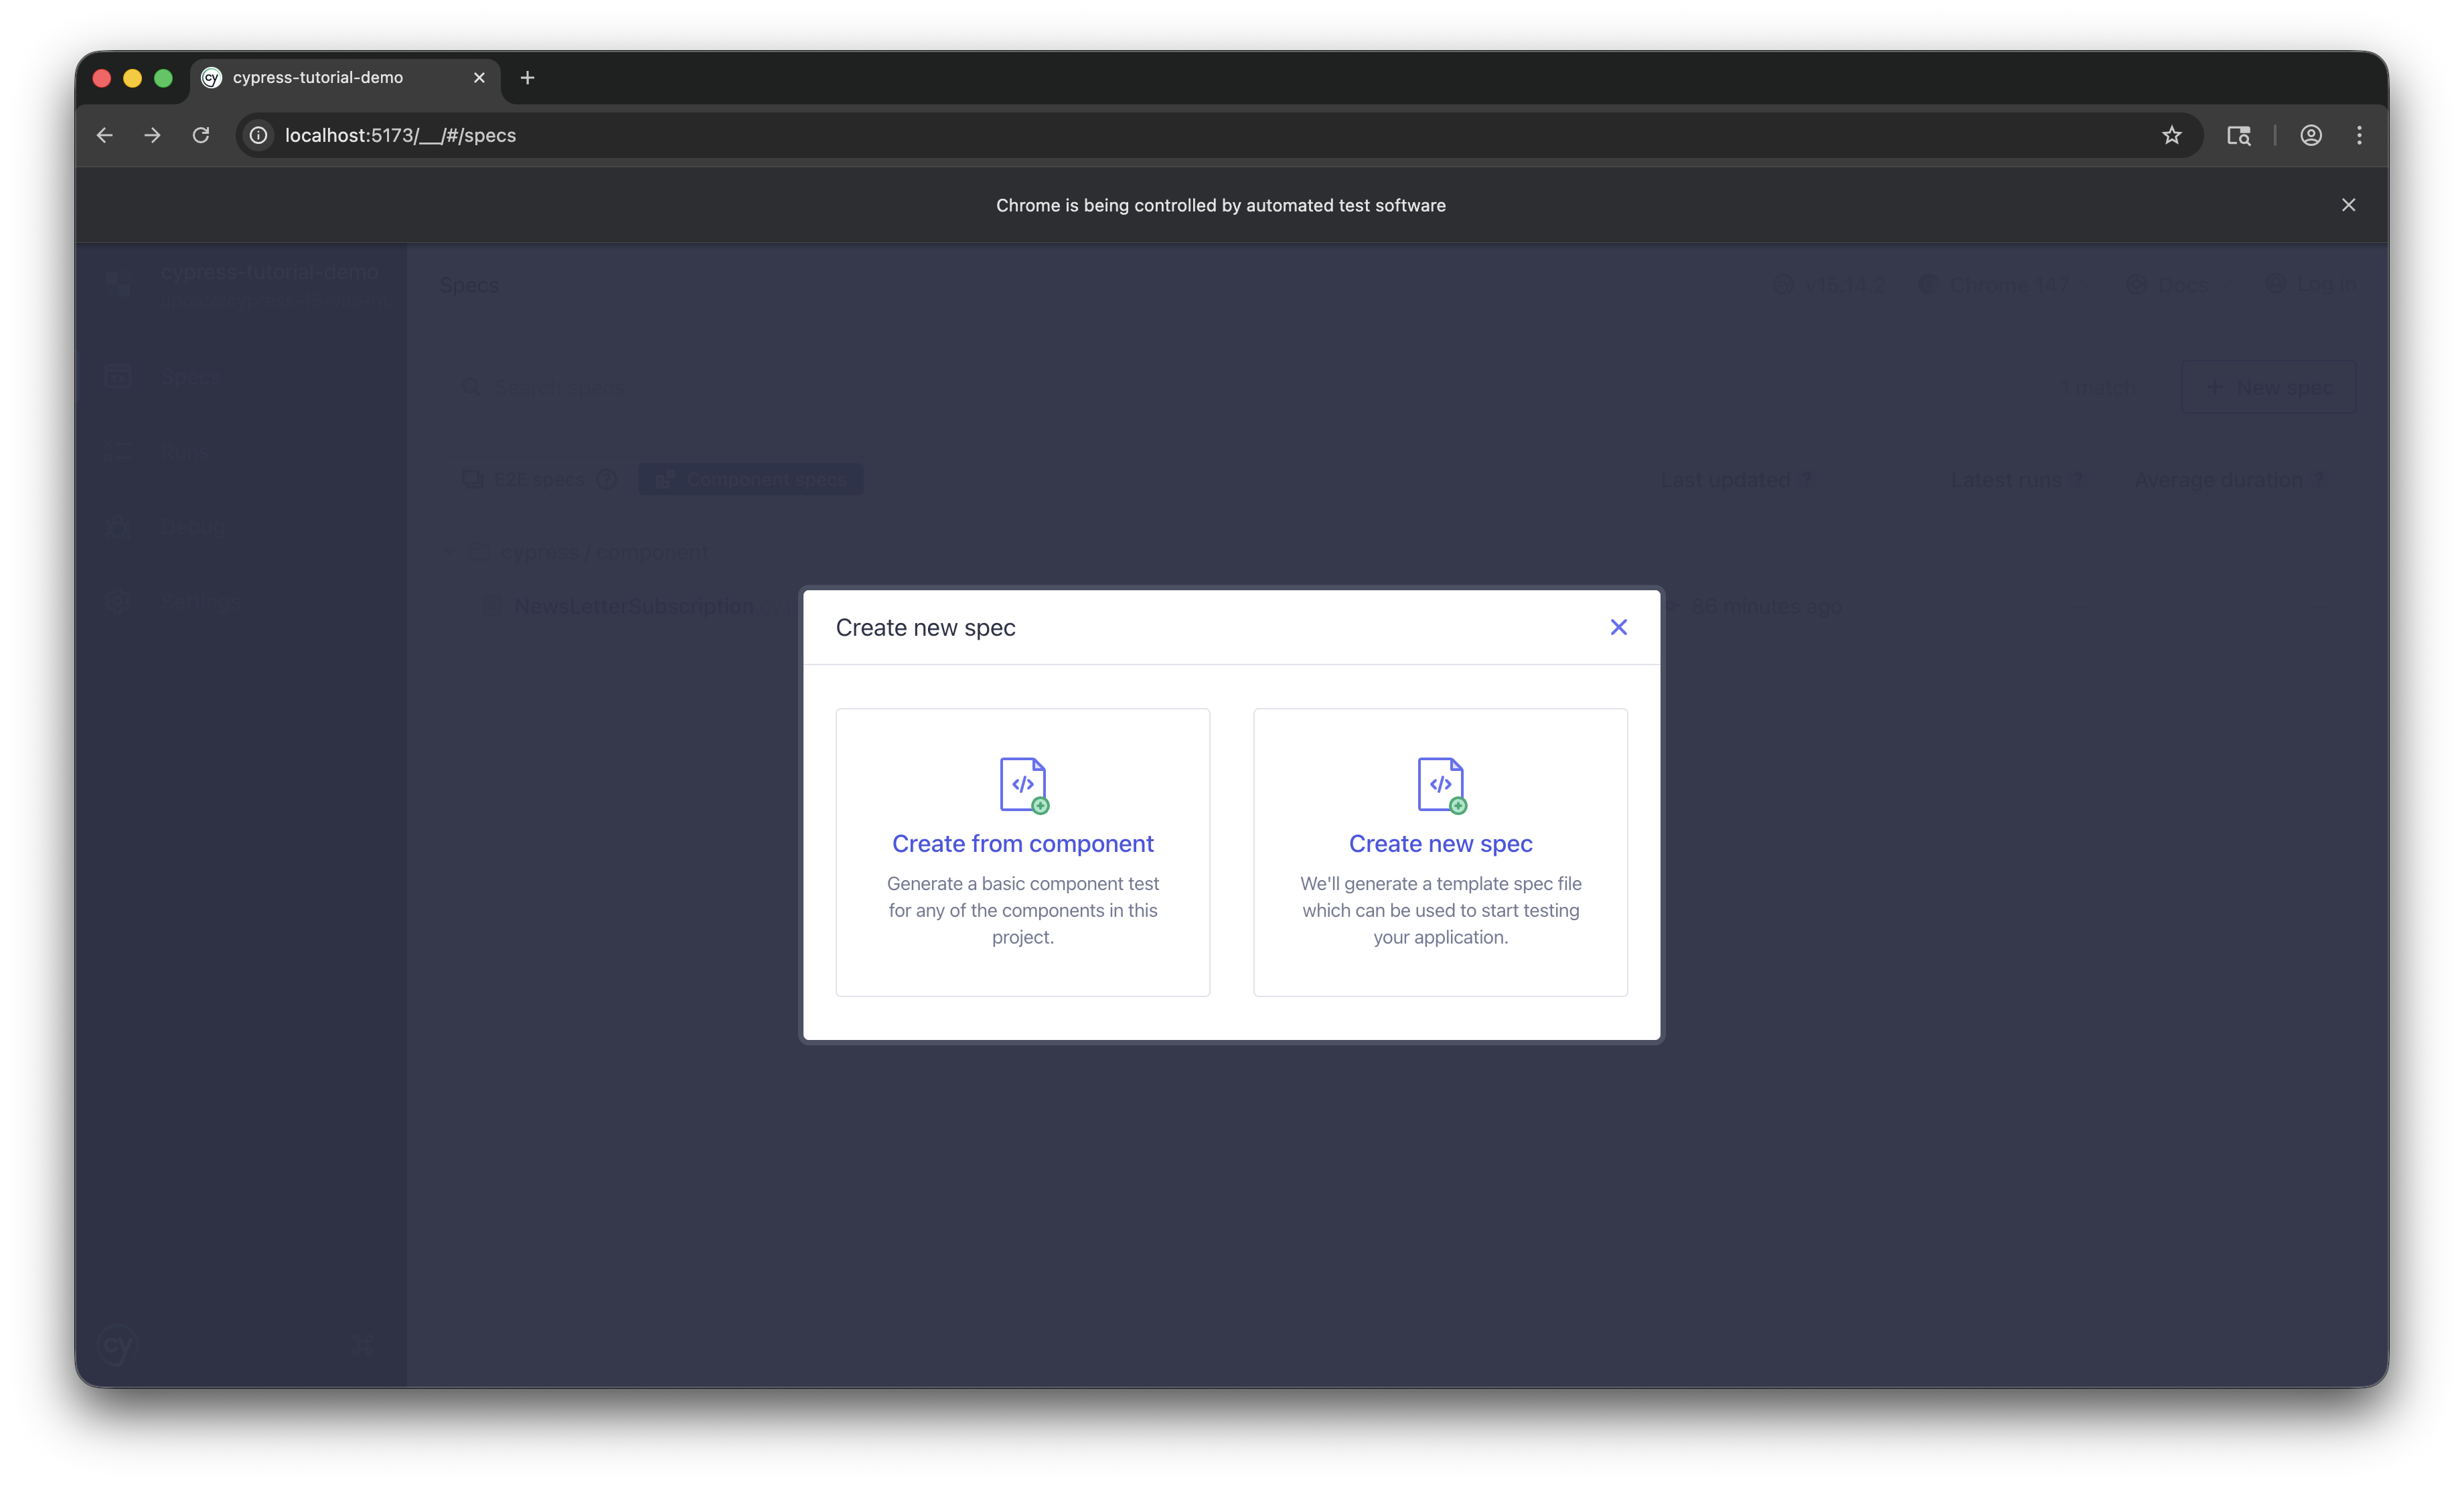2464x1487 pixels.
Task: Bookmark this page with the star
Action: point(2171,135)
